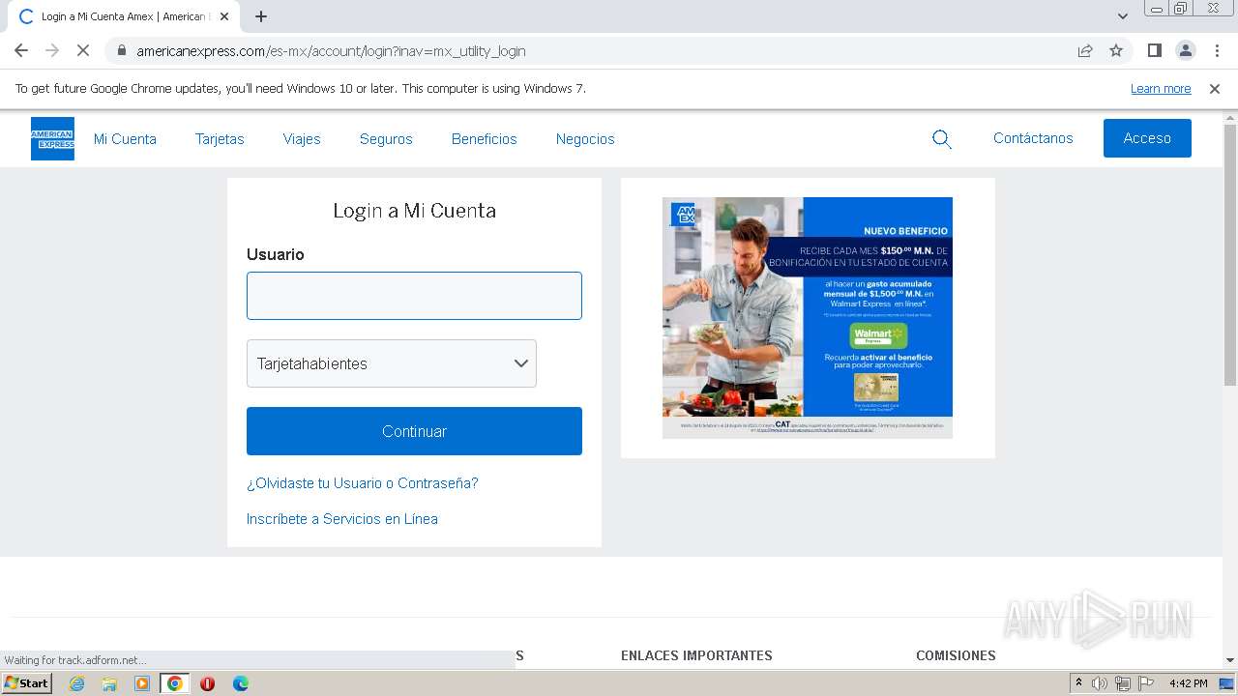The image size is (1238, 696).
Task: Open the Windows Start button
Action: tap(26, 682)
